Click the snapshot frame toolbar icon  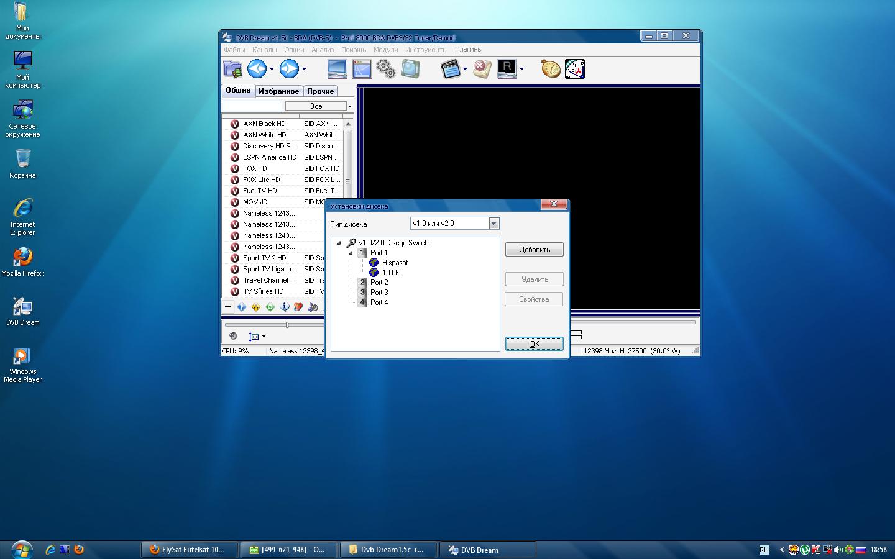pyautogui.click(x=410, y=69)
